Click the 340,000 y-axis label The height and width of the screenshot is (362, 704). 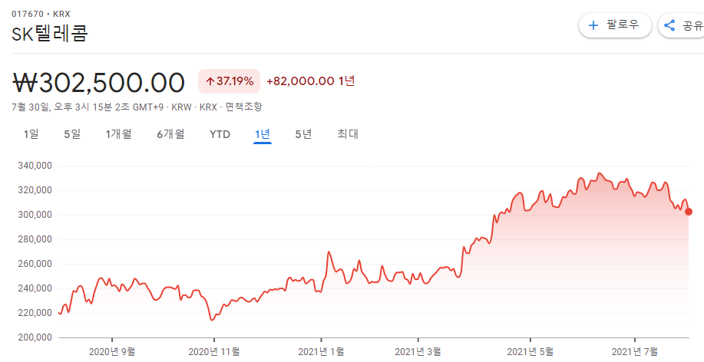point(35,166)
